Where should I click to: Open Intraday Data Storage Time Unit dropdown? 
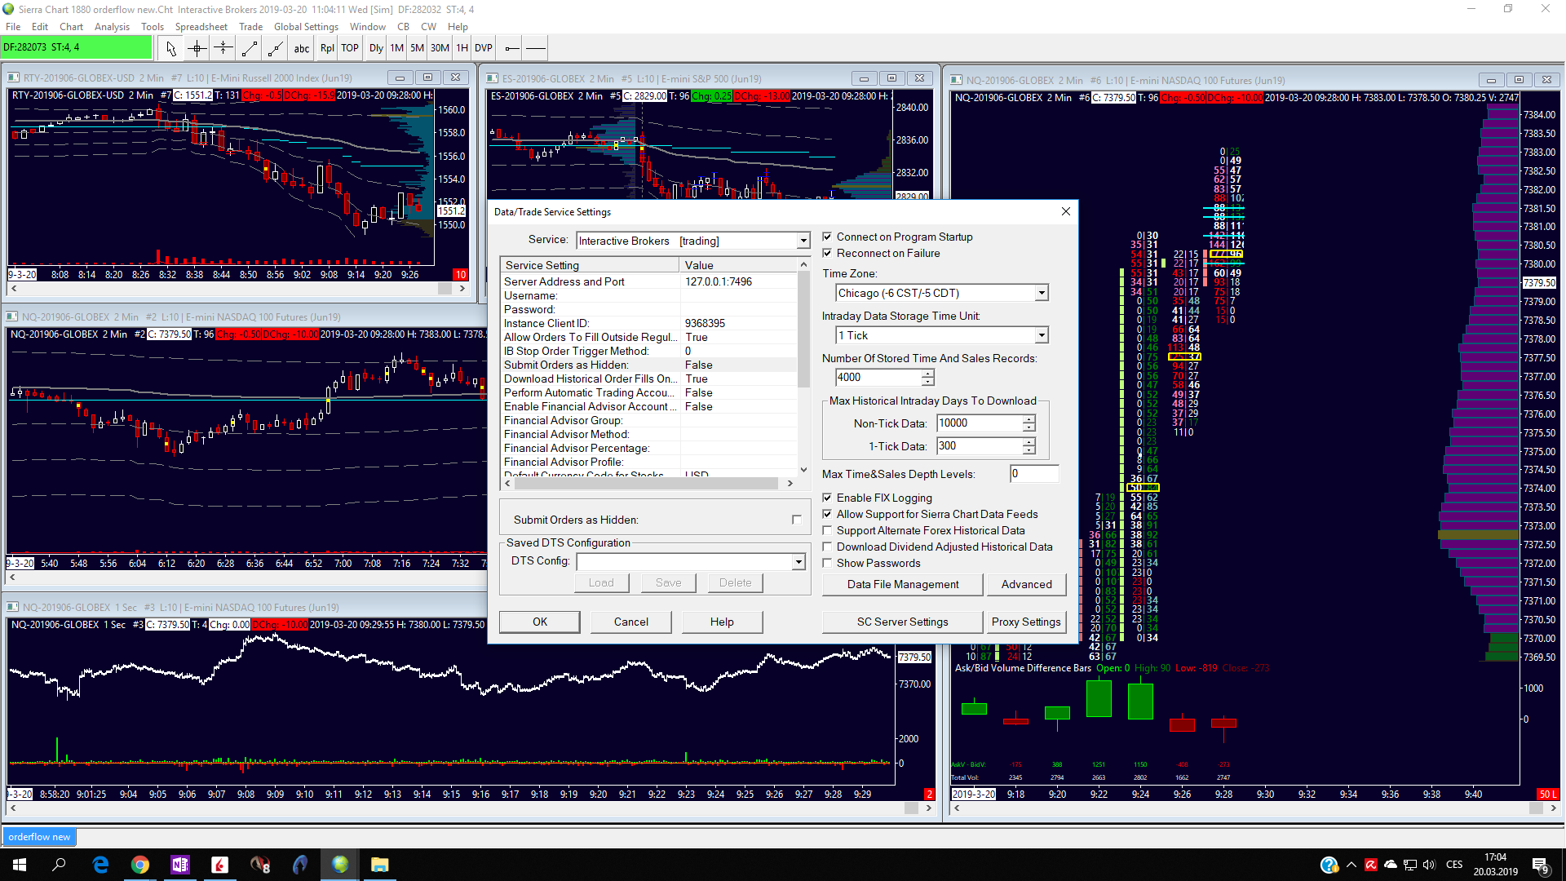(1041, 335)
